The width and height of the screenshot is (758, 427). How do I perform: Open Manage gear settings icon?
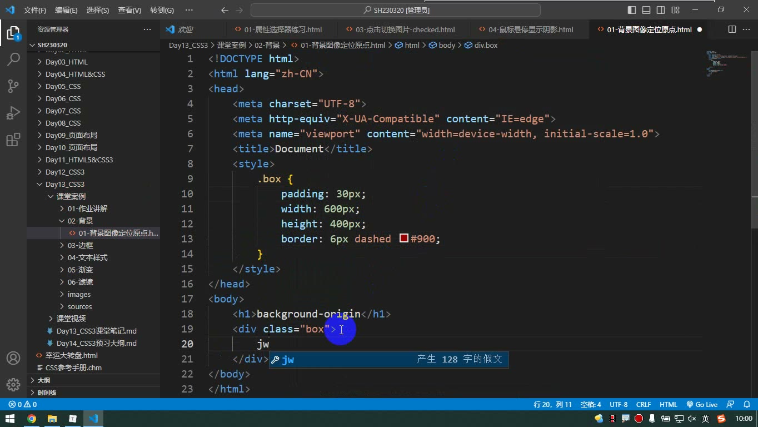click(13, 384)
